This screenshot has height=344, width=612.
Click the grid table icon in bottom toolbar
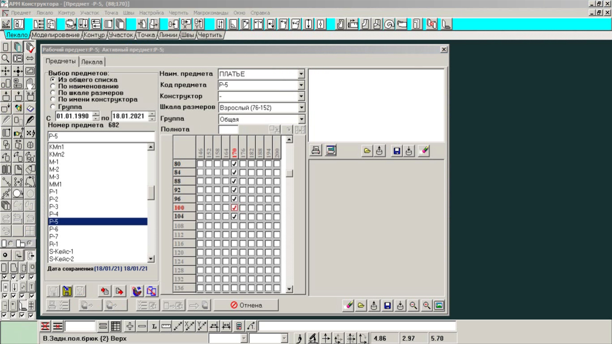point(116,326)
